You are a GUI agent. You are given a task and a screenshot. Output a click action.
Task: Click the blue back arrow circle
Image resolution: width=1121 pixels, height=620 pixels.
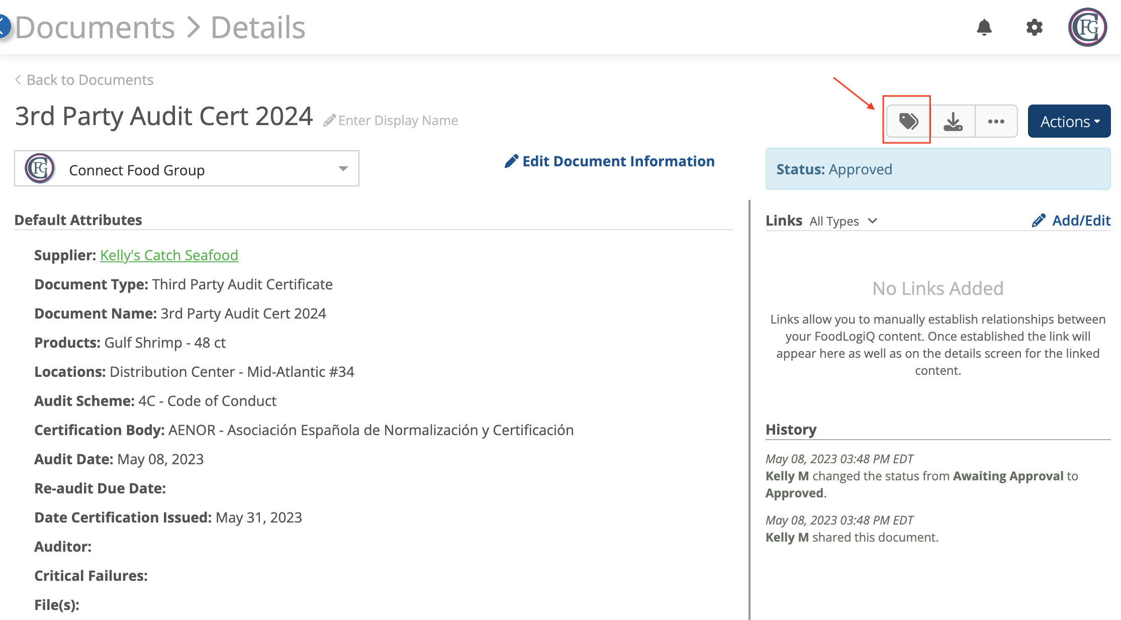4,26
